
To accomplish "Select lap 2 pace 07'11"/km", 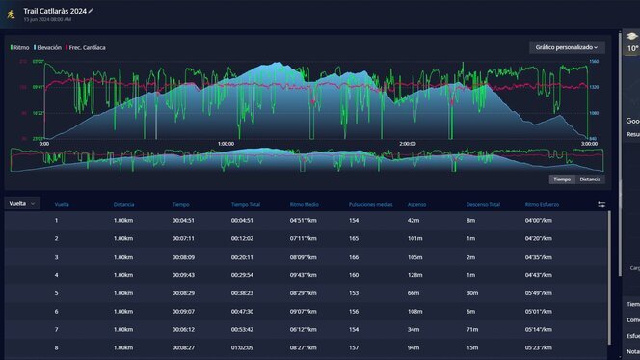I will (304, 238).
